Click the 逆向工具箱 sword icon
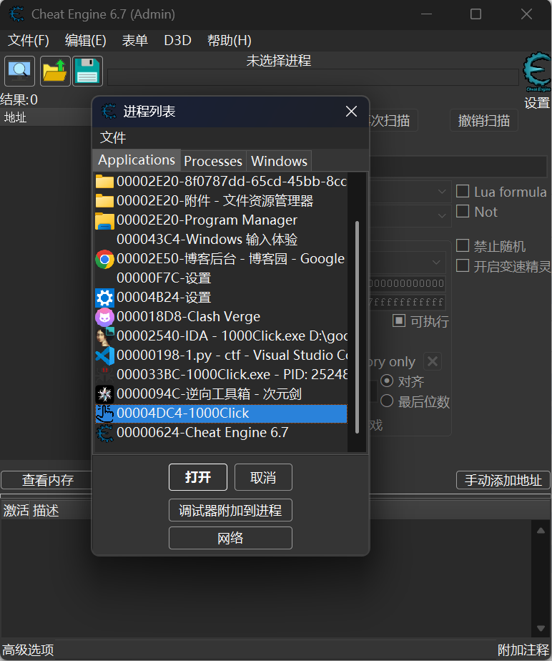 pyautogui.click(x=104, y=394)
